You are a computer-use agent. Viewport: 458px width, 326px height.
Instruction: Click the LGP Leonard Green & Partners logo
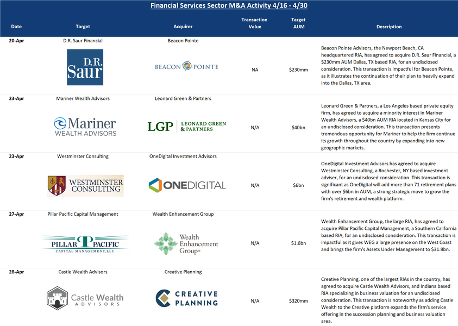187,127
